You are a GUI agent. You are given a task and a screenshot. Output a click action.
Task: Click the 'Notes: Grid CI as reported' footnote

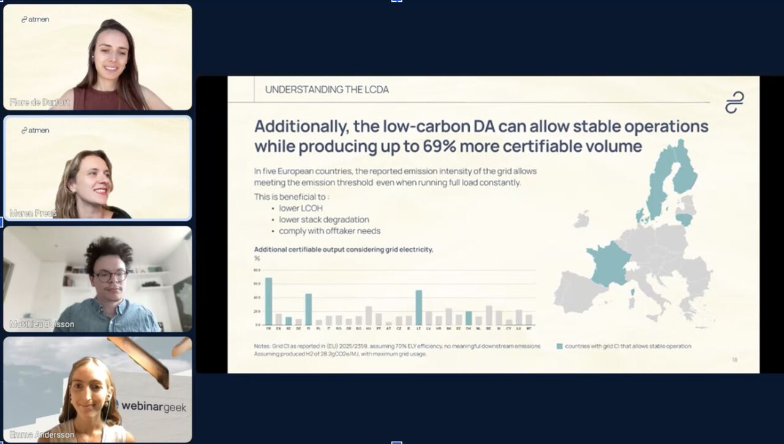point(397,350)
